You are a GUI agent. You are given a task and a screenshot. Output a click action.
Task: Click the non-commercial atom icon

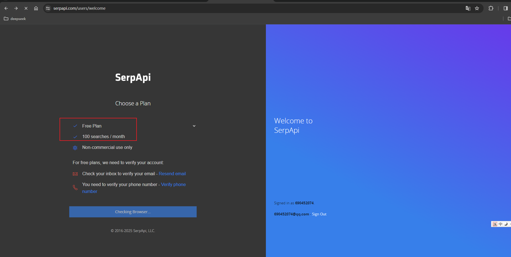click(x=75, y=148)
